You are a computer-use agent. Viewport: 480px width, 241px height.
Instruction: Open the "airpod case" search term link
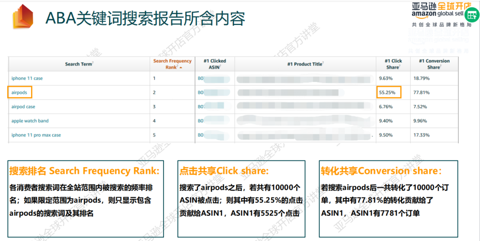[x=23, y=107]
